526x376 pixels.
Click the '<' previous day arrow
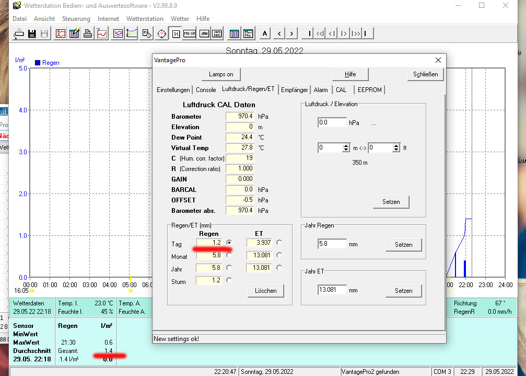pos(279,33)
